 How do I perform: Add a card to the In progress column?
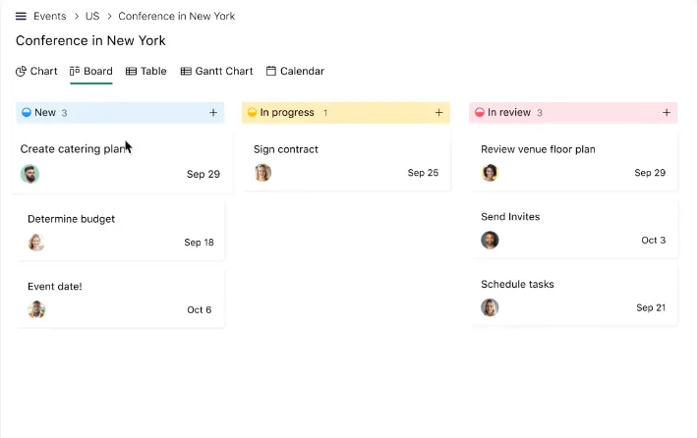click(x=438, y=113)
